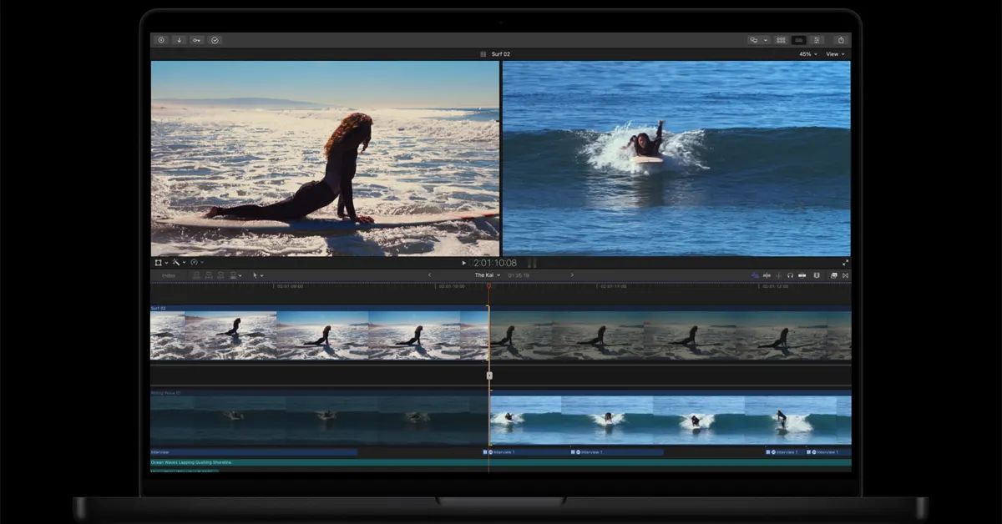The height and width of the screenshot is (524, 1002).
Task: Toggle the highlighted Timeline show button
Action: pos(799,39)
